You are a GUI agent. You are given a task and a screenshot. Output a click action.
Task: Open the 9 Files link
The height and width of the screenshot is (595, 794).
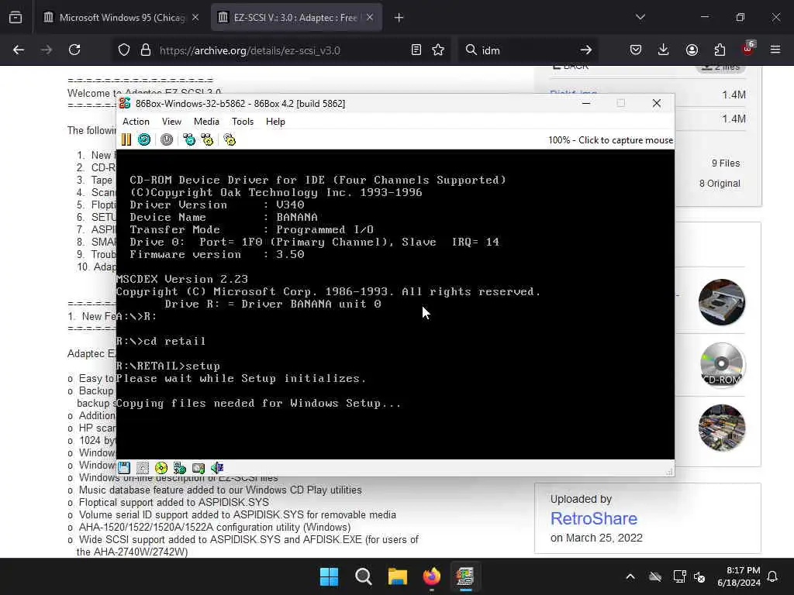click(x=726, y=163)
